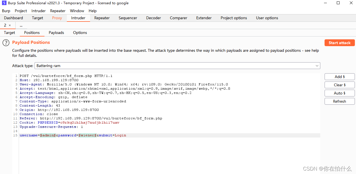Maximize the Burp Suite window
The image size is (356, 174).
[x=338, y=3]
